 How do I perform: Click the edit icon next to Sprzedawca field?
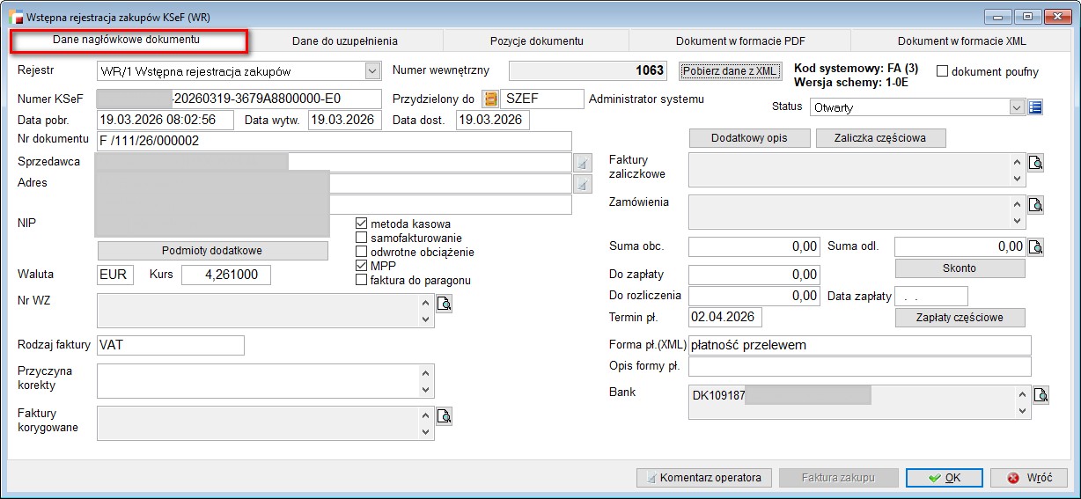click(582, 163)
